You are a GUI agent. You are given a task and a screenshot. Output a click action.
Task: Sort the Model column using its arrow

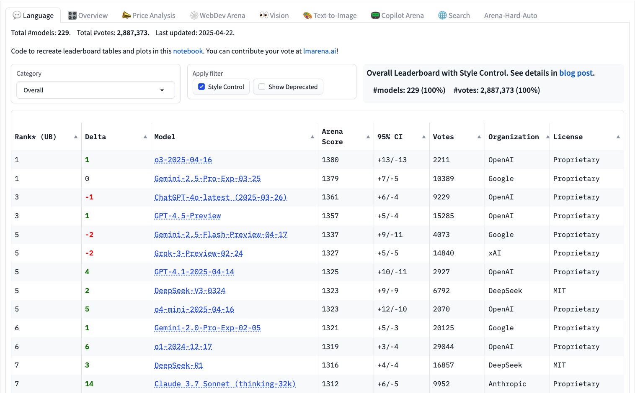click(x=312, y=137)
